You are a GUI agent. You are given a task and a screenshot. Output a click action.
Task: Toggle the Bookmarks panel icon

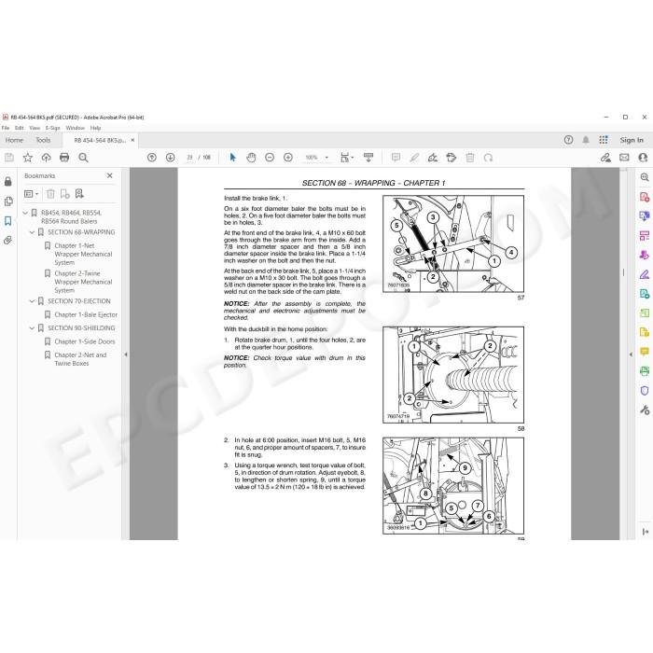coord(7,221)
